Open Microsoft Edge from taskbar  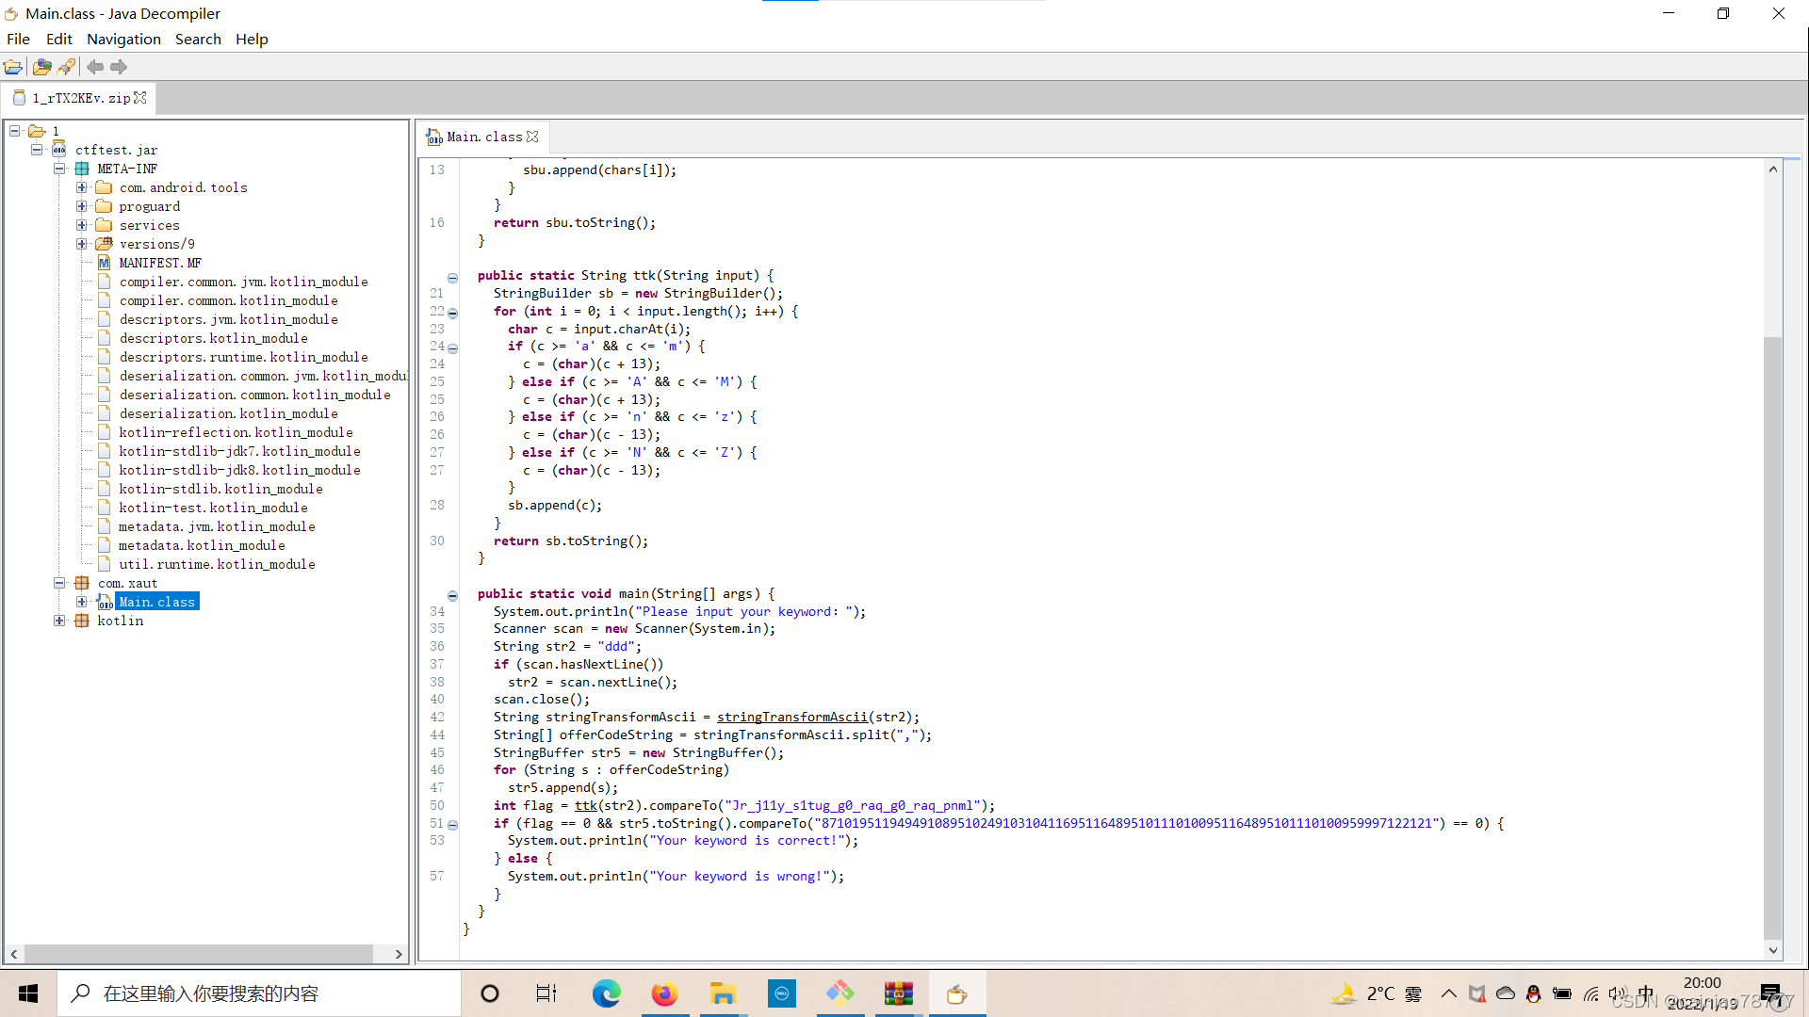606,993
